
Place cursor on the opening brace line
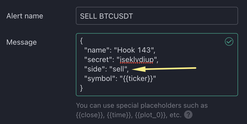point(81,41)
